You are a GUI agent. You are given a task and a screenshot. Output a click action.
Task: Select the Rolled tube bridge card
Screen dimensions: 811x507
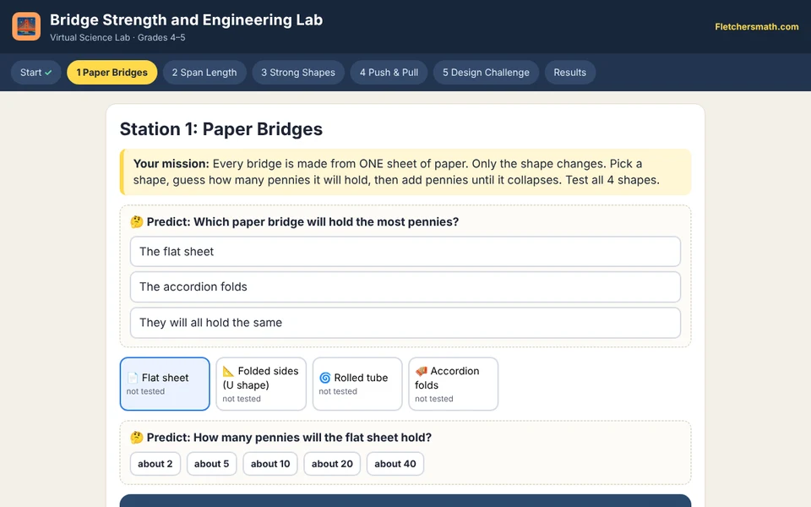[357, 384]
